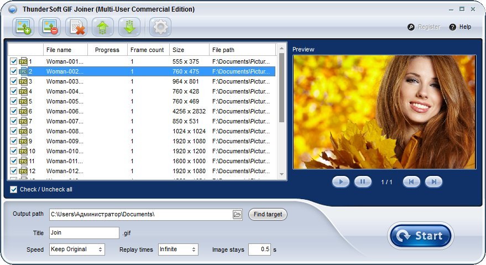This screenshot has width=486, height=265.
Task: Click the Progress column header
Action: 107,50
